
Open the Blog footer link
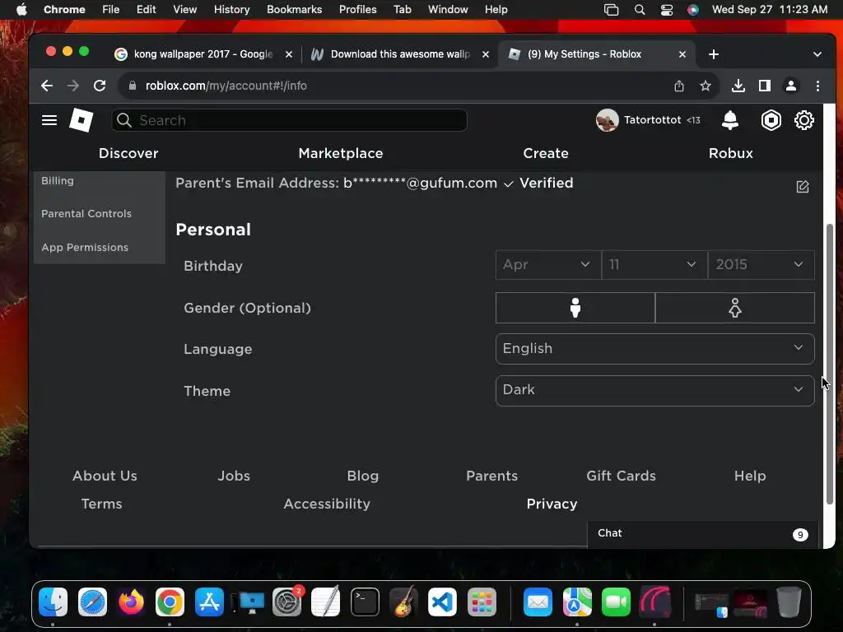click(x=363, y=476)
